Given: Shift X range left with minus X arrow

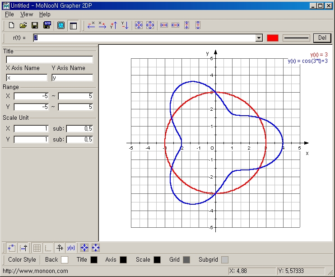Looking at the screenshot, I should pos(91,25).
